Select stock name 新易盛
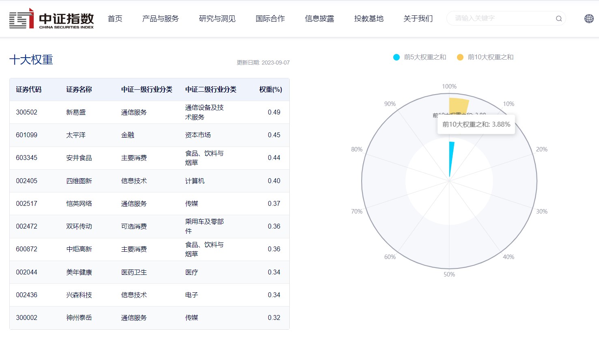 coord(76,112)
